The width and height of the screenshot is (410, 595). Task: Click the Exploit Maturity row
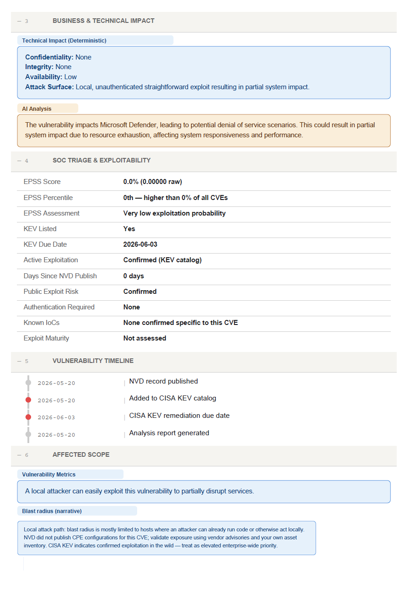pyautogui.click(x=204, y=338)
